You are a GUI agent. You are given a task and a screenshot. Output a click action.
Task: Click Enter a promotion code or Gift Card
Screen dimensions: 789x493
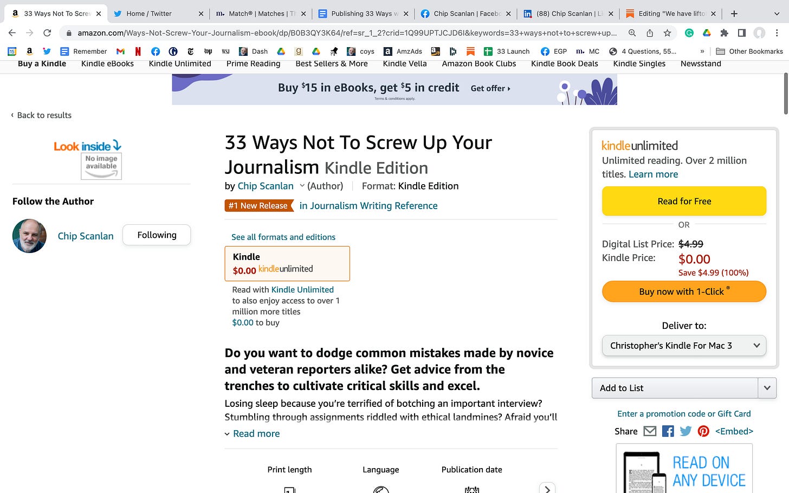click(x=684, y=414)
